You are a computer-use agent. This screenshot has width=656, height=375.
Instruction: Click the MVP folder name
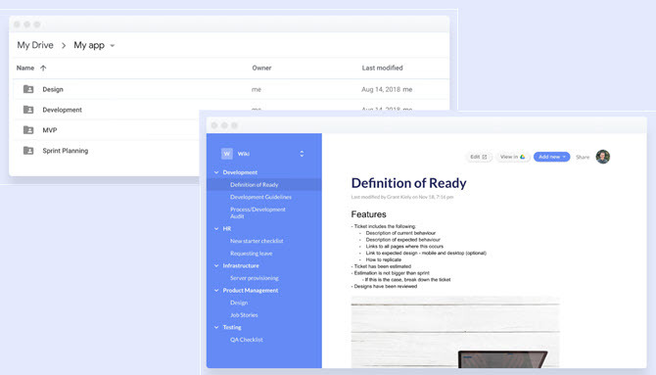pos(50,130)
